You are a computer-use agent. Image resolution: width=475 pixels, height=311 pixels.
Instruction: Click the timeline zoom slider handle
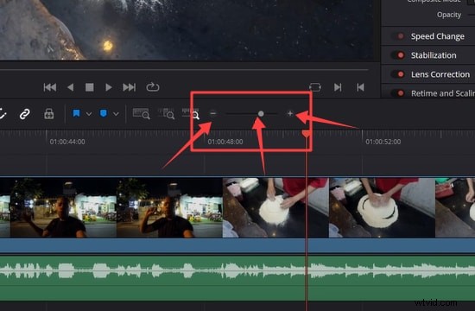point(261,114)
